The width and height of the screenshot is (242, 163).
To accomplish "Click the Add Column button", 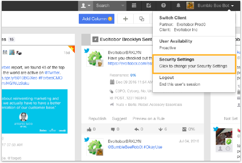I will pos(96,19).
